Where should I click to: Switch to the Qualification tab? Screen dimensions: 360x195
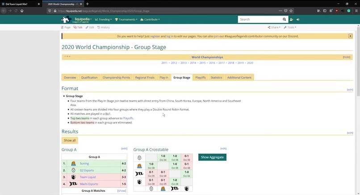(89, 77)
